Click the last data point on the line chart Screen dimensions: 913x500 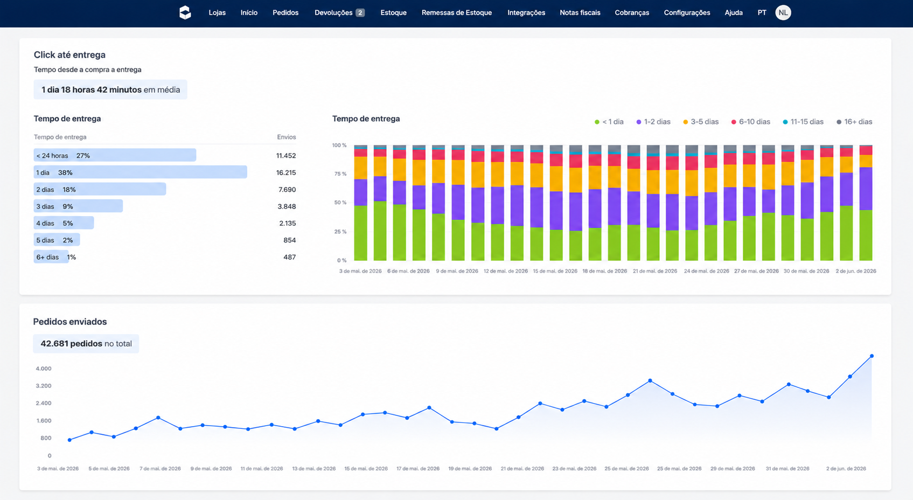point(872,356)
